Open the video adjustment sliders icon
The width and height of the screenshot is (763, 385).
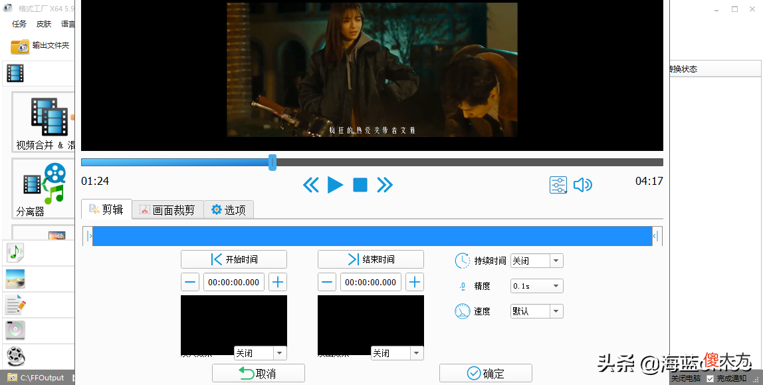coord(558,185)
